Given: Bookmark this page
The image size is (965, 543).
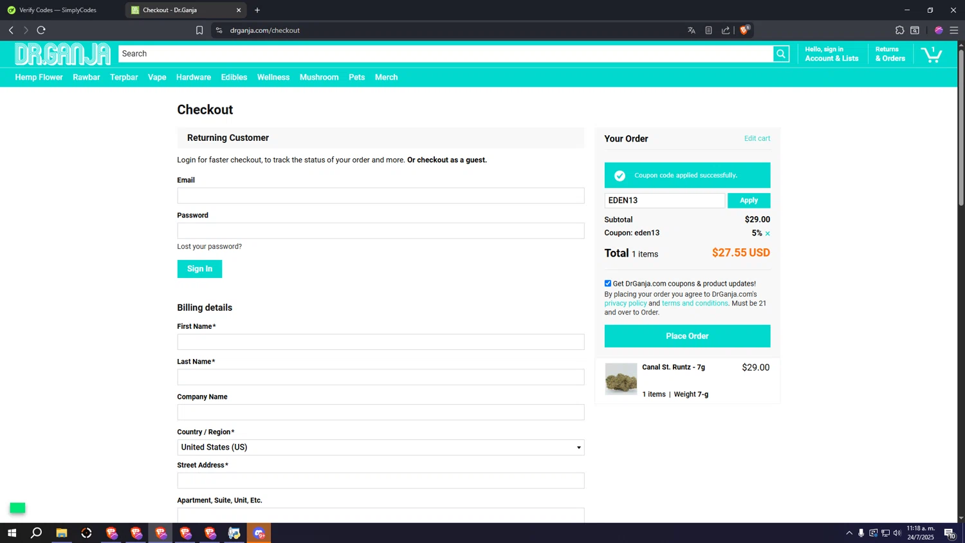Looking at the screenshot, I should (199, 30).
